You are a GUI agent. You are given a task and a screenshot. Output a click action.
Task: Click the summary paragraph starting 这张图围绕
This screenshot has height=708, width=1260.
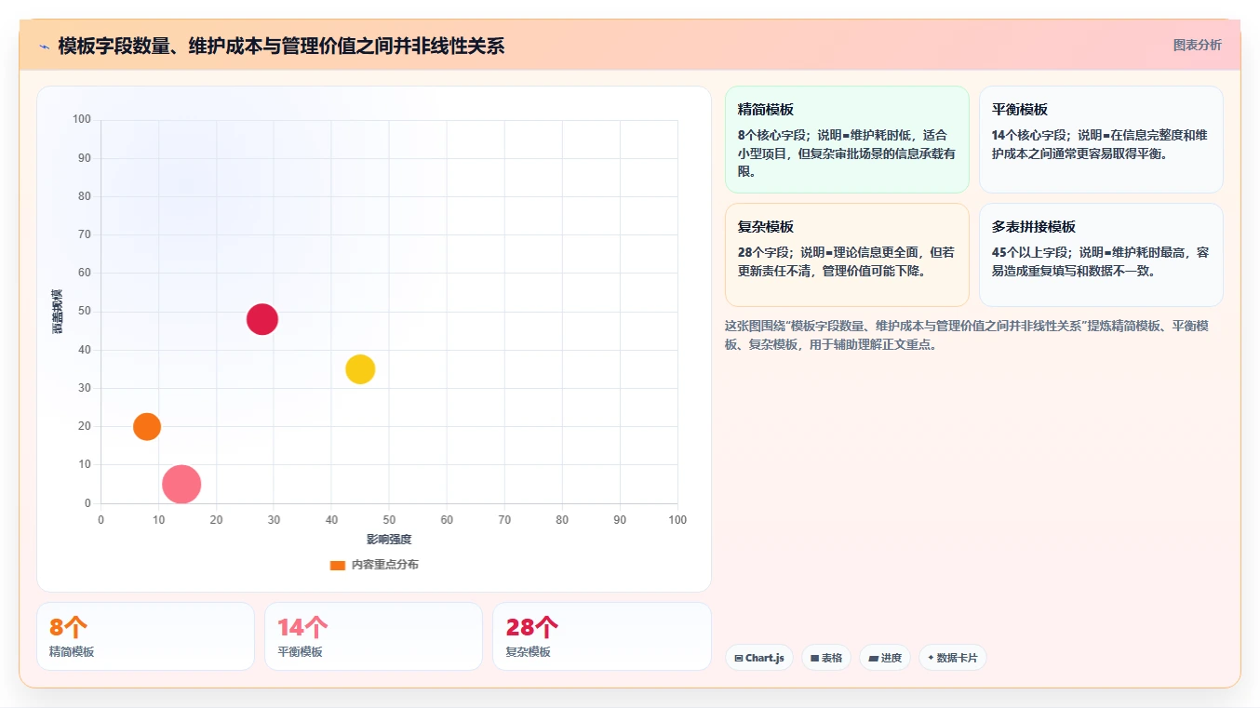pos(966,335)
